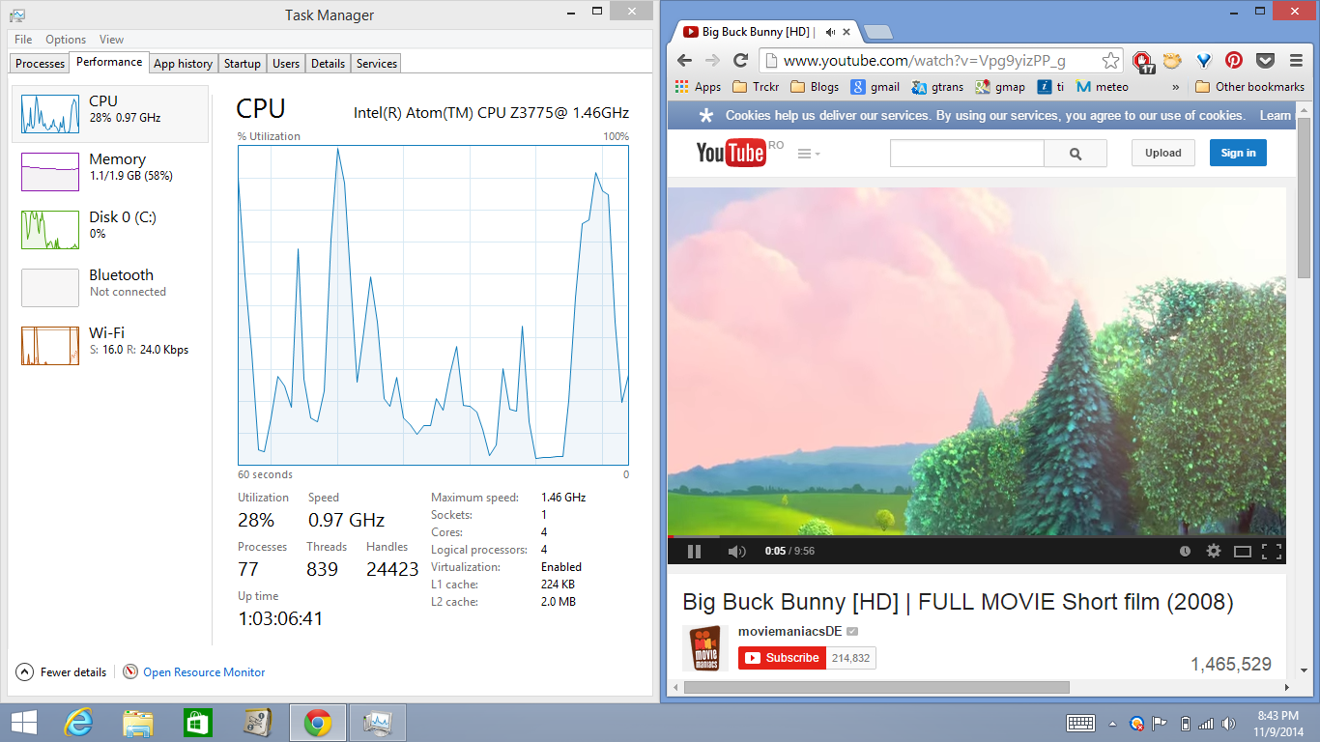Mute audio on the Big Buck Bunny tab
Viewport: 1320px width, 742px height.
pos(833,32)
